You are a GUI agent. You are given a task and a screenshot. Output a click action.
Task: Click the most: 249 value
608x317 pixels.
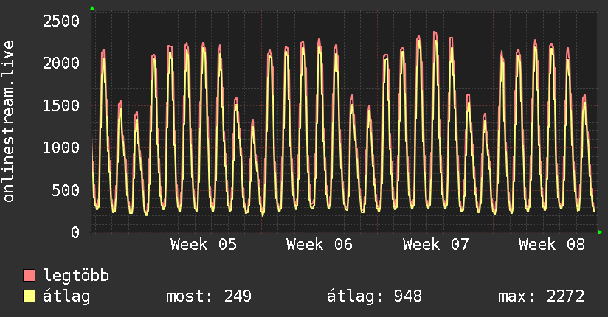click(x=209, y=296)
